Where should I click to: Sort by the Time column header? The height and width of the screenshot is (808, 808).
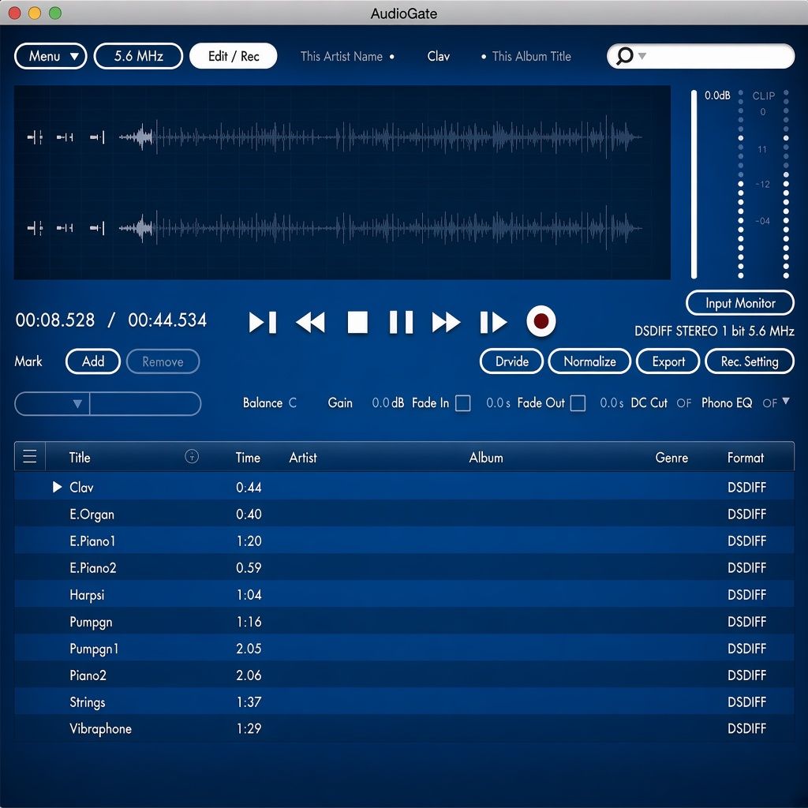[x=248, y=457]
